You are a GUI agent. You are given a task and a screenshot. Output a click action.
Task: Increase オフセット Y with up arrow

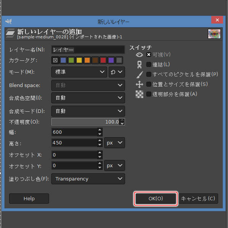pos(100,163)
